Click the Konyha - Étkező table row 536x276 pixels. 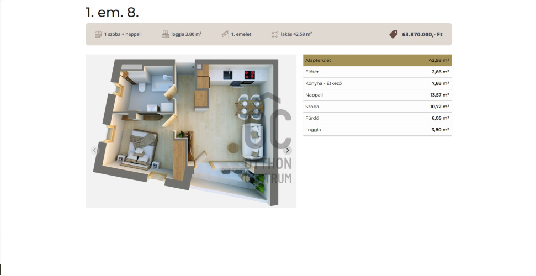(377, 83)
